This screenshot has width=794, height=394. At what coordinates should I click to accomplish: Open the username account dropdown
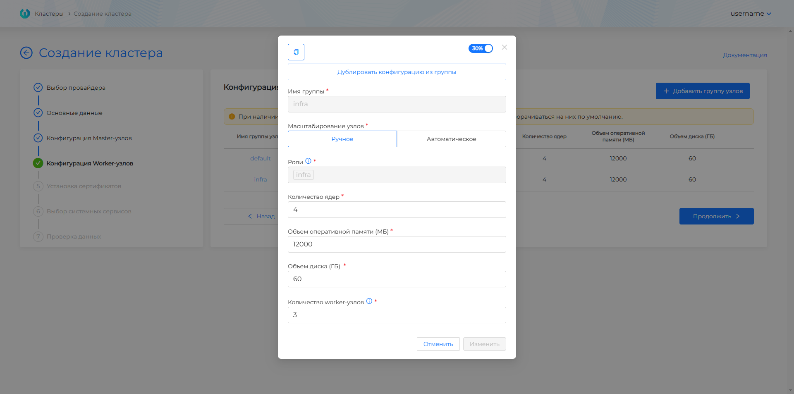751,13
